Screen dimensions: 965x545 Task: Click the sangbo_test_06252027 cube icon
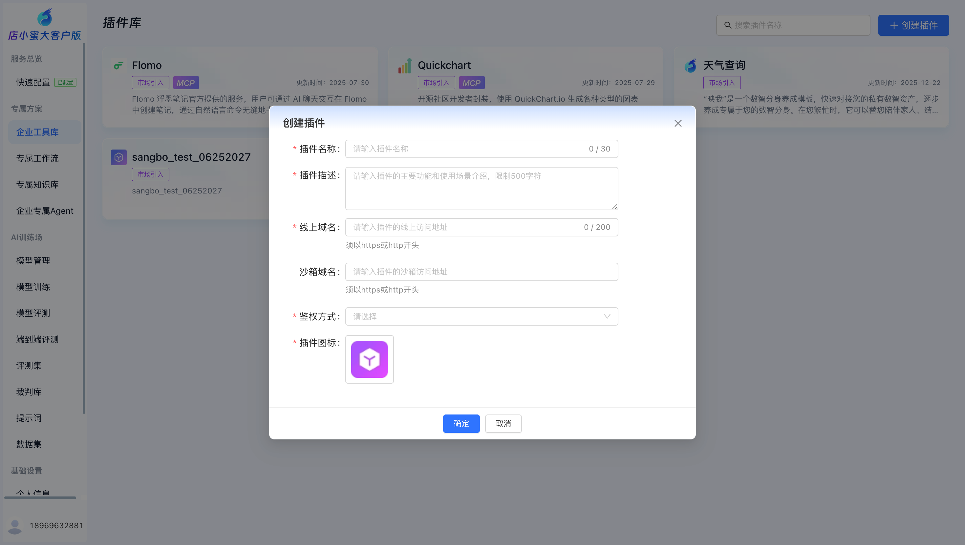119,157
